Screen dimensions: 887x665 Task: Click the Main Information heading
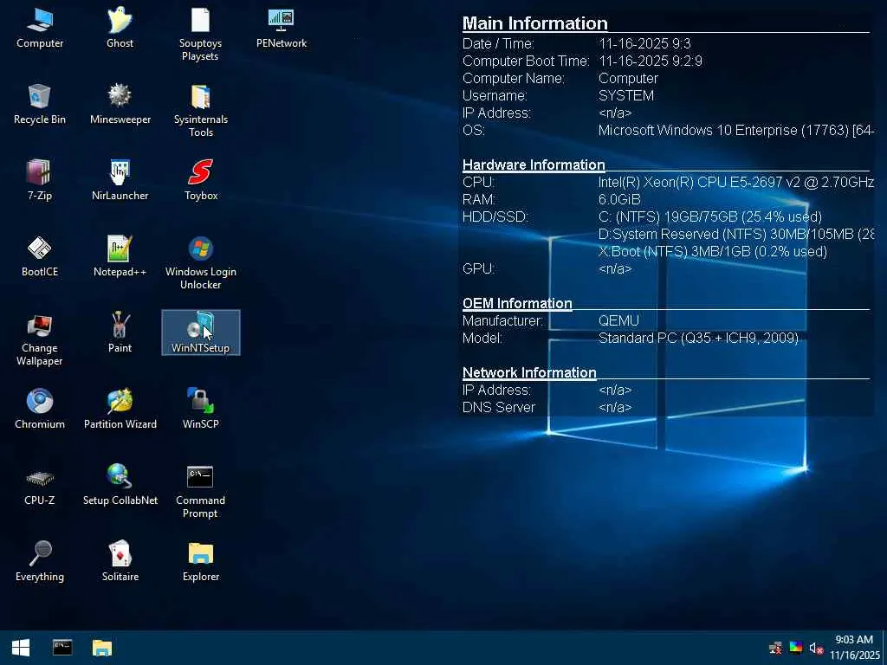point(535,23)
